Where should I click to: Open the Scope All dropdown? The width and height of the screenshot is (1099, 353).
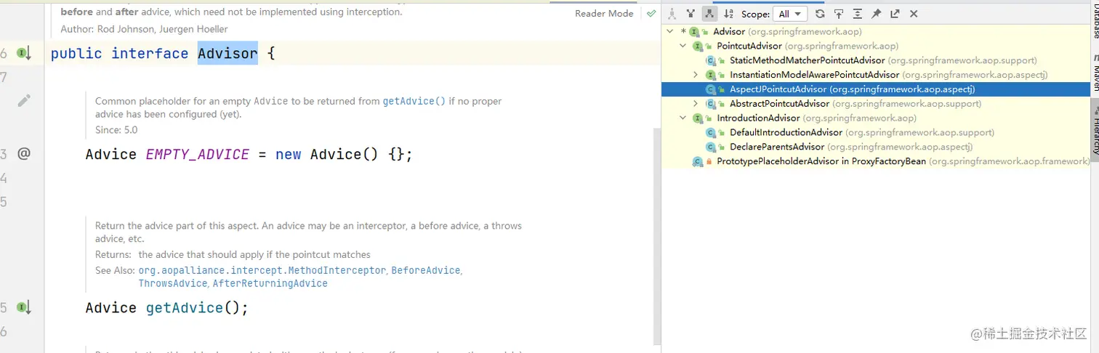point(791,14)
